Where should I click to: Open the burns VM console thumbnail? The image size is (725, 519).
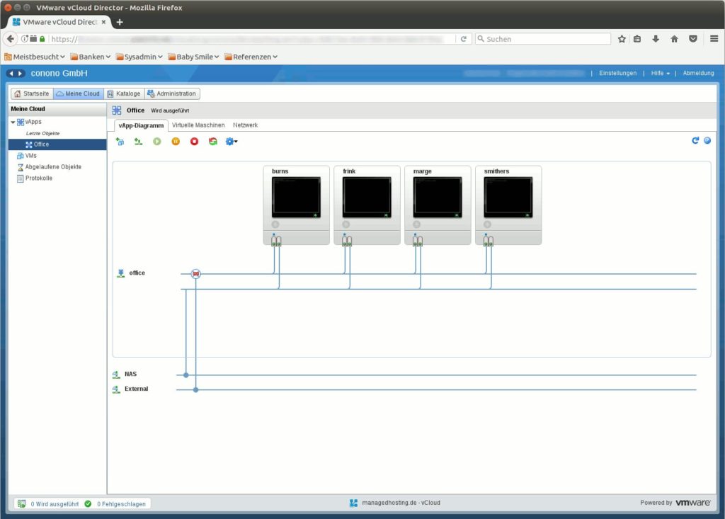pyautogui.click(x=296, y=197)
